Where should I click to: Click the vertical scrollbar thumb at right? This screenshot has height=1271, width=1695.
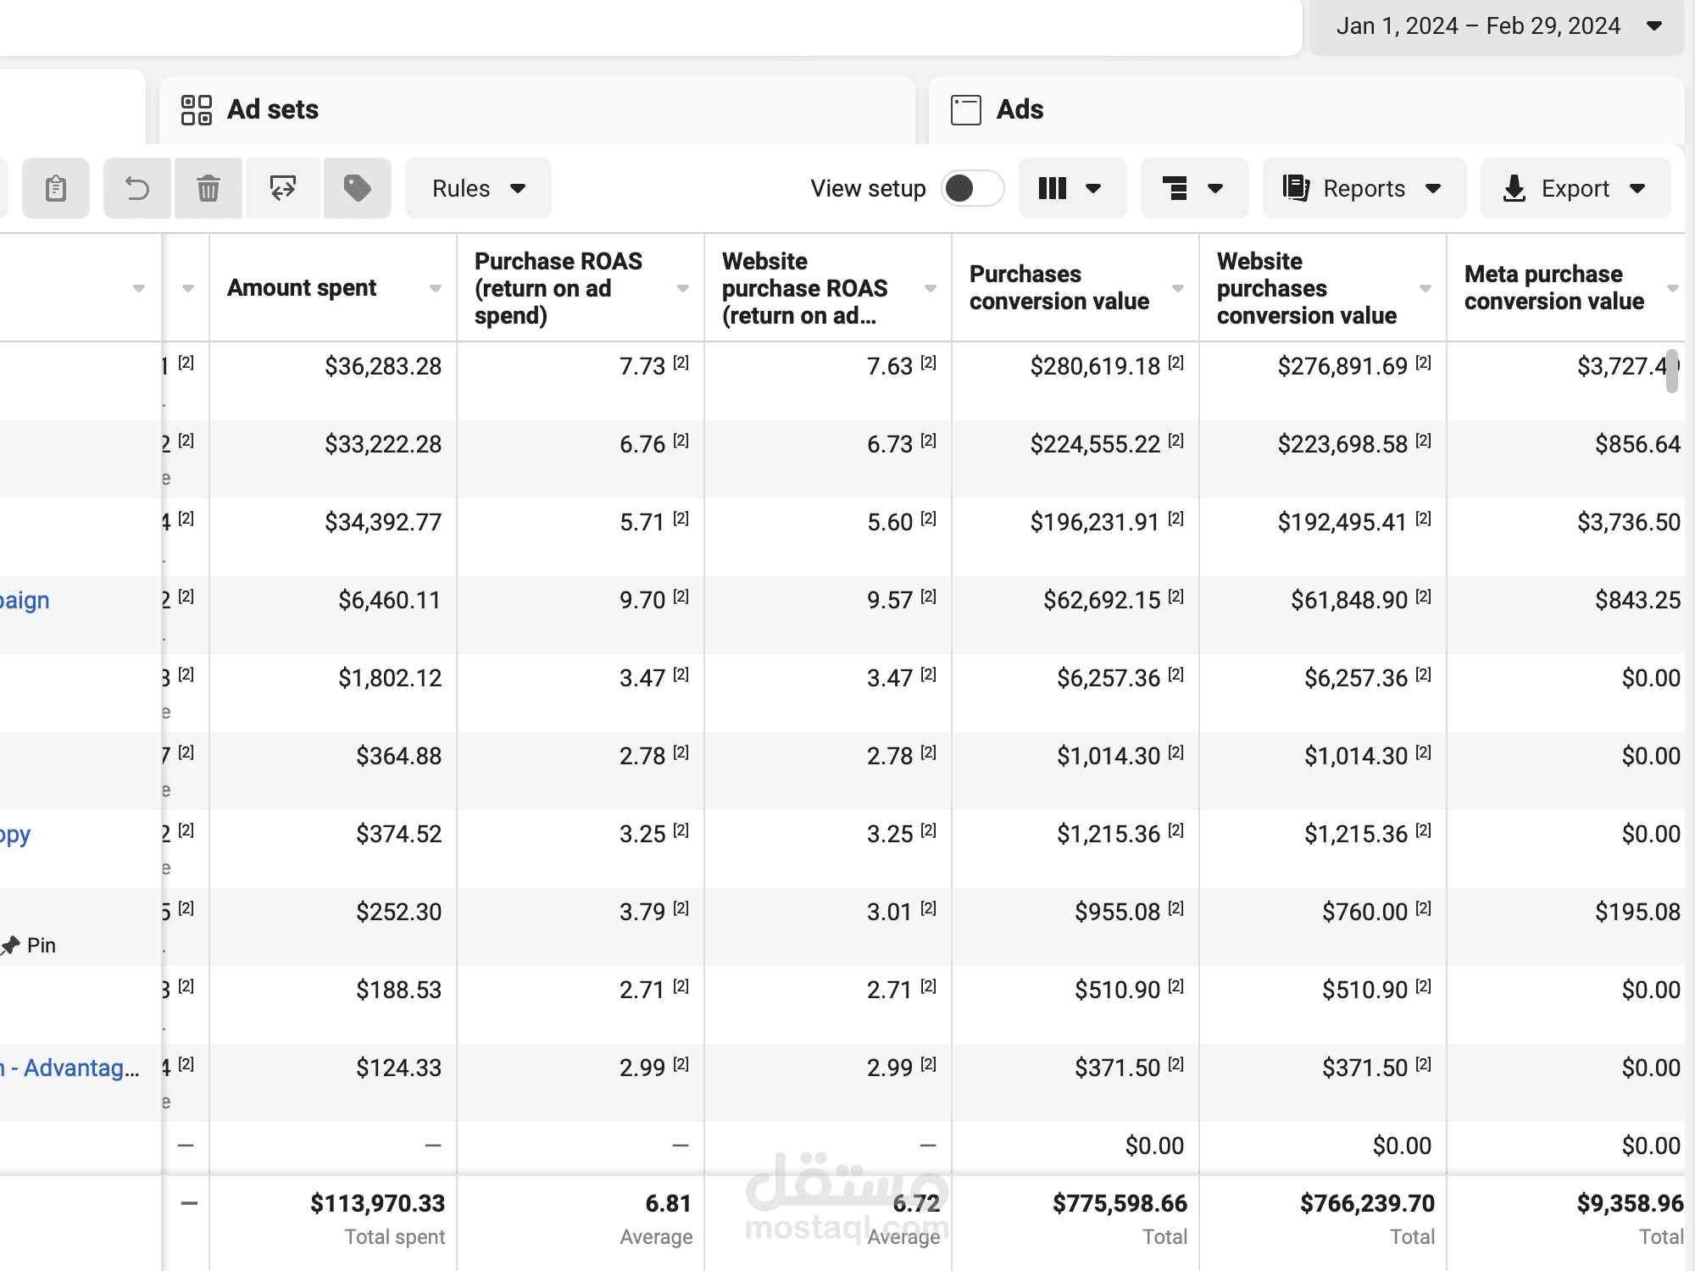[x=1672, y=371]
